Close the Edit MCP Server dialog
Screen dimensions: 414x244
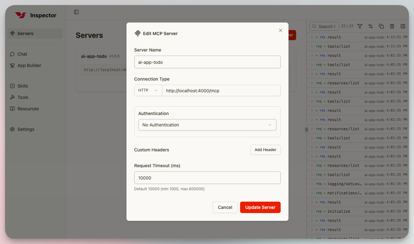click(280, 30)
